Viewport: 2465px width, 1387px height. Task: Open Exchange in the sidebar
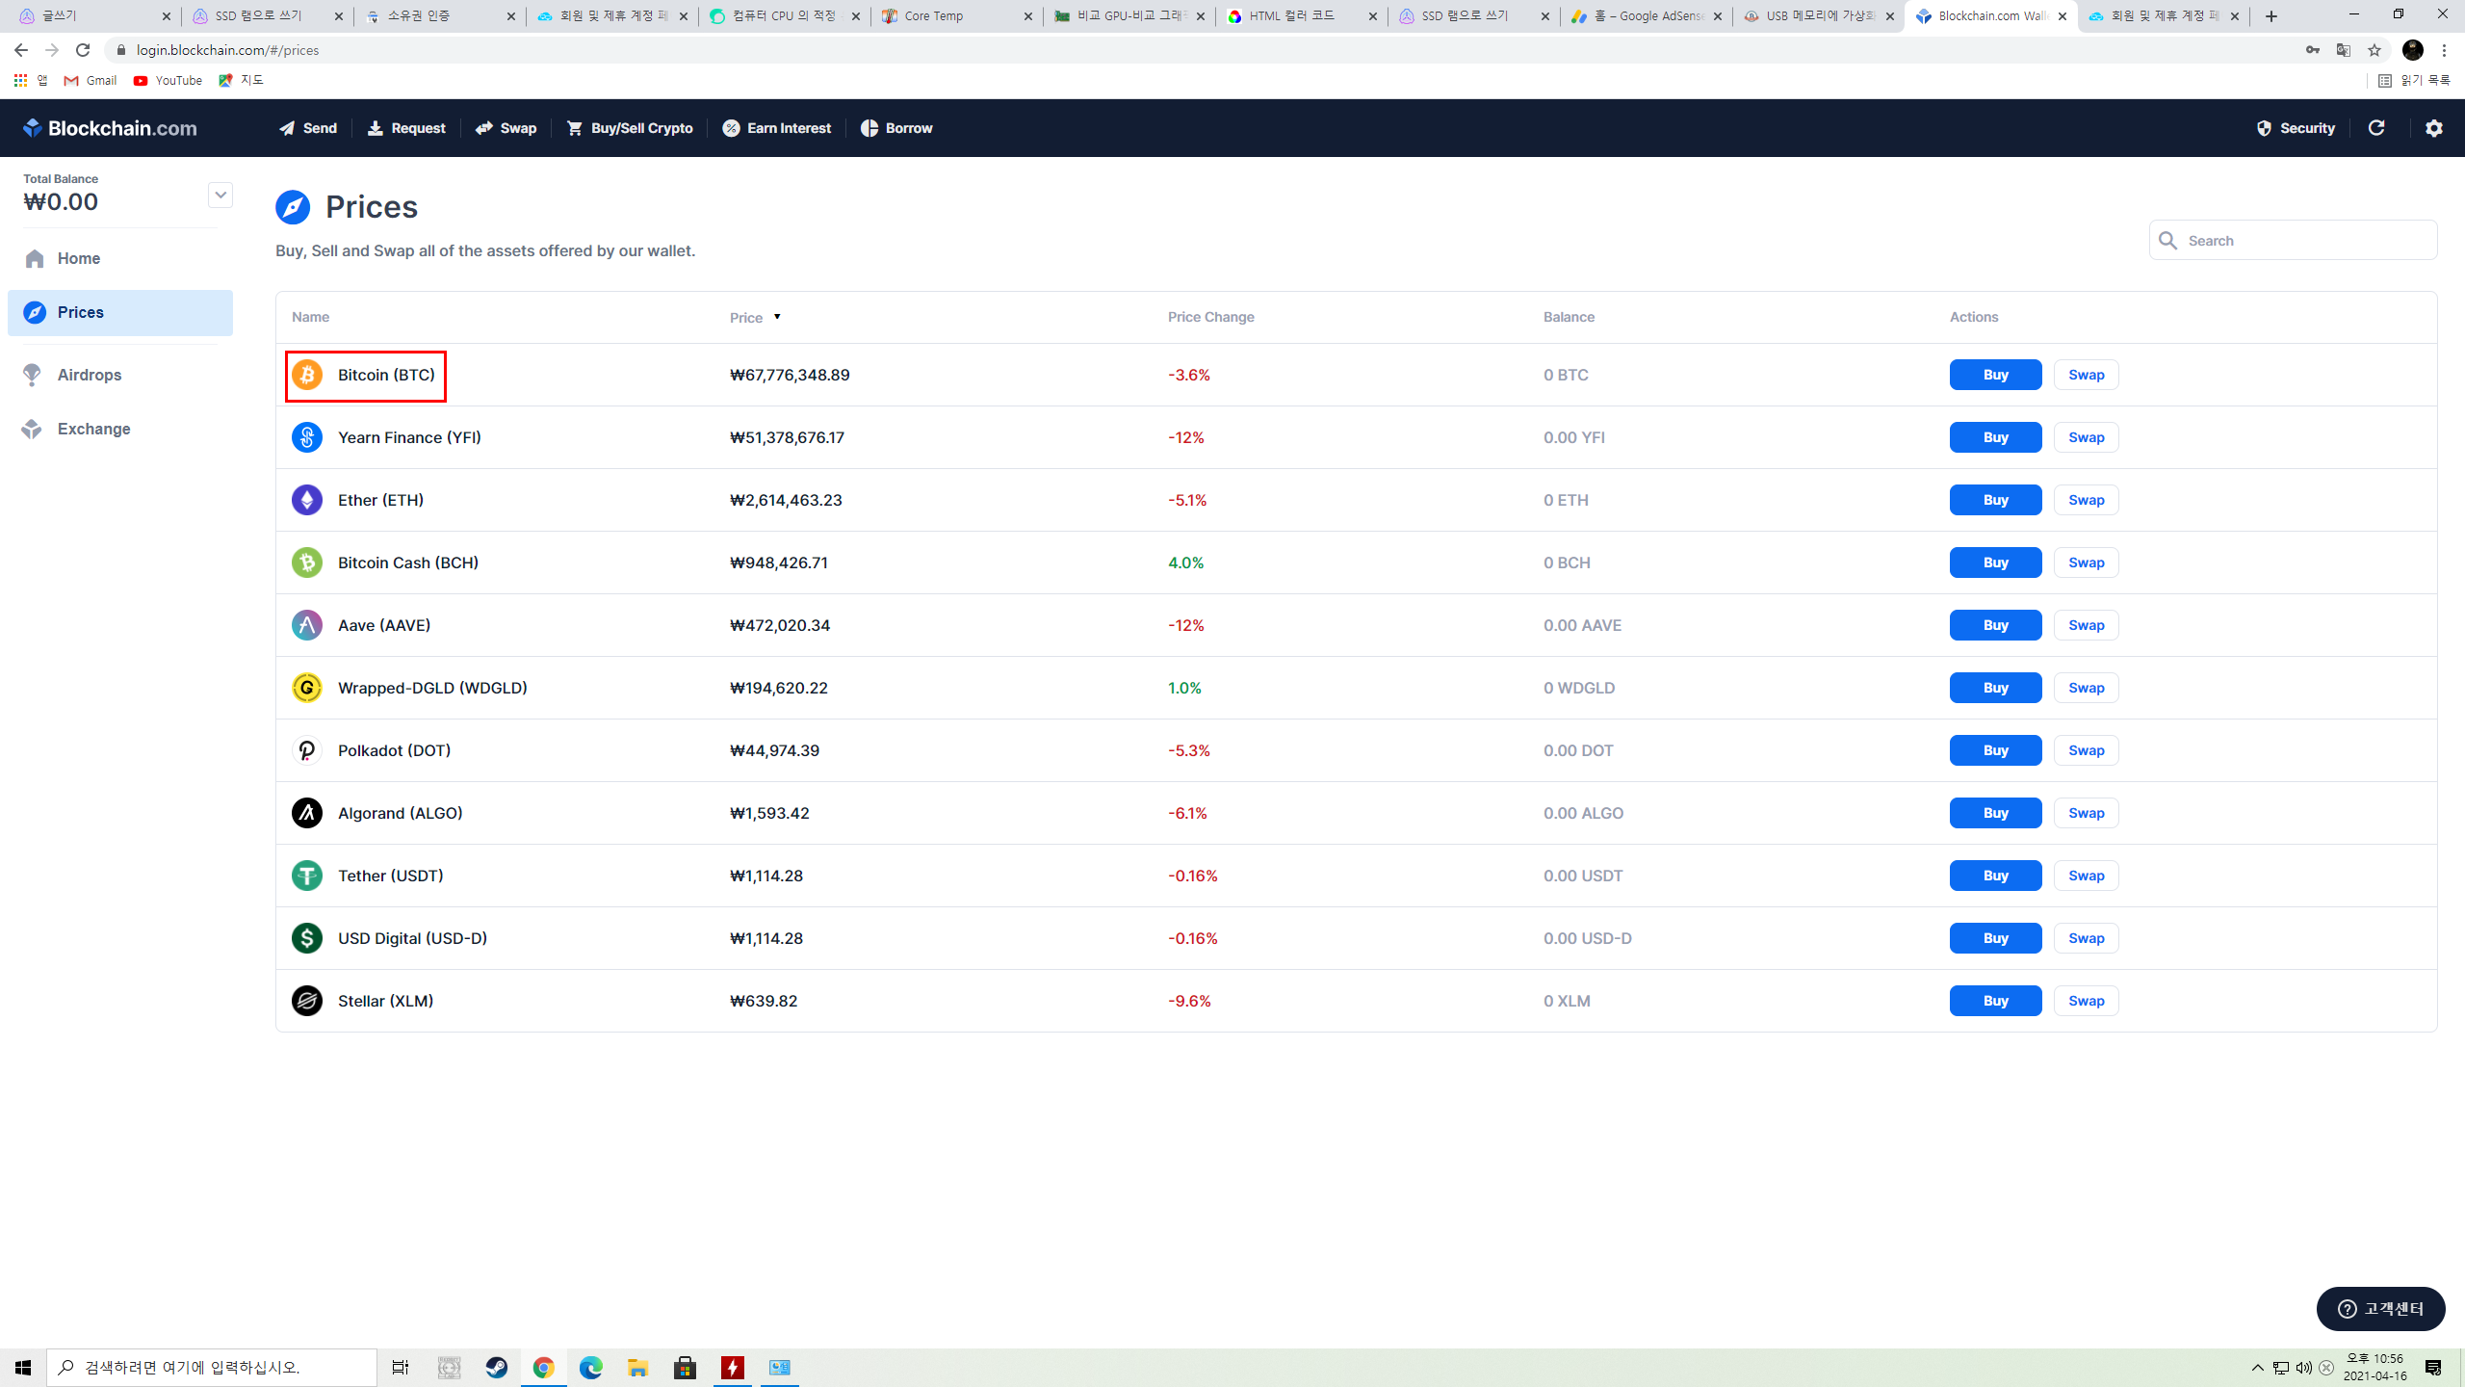point(119,429)
